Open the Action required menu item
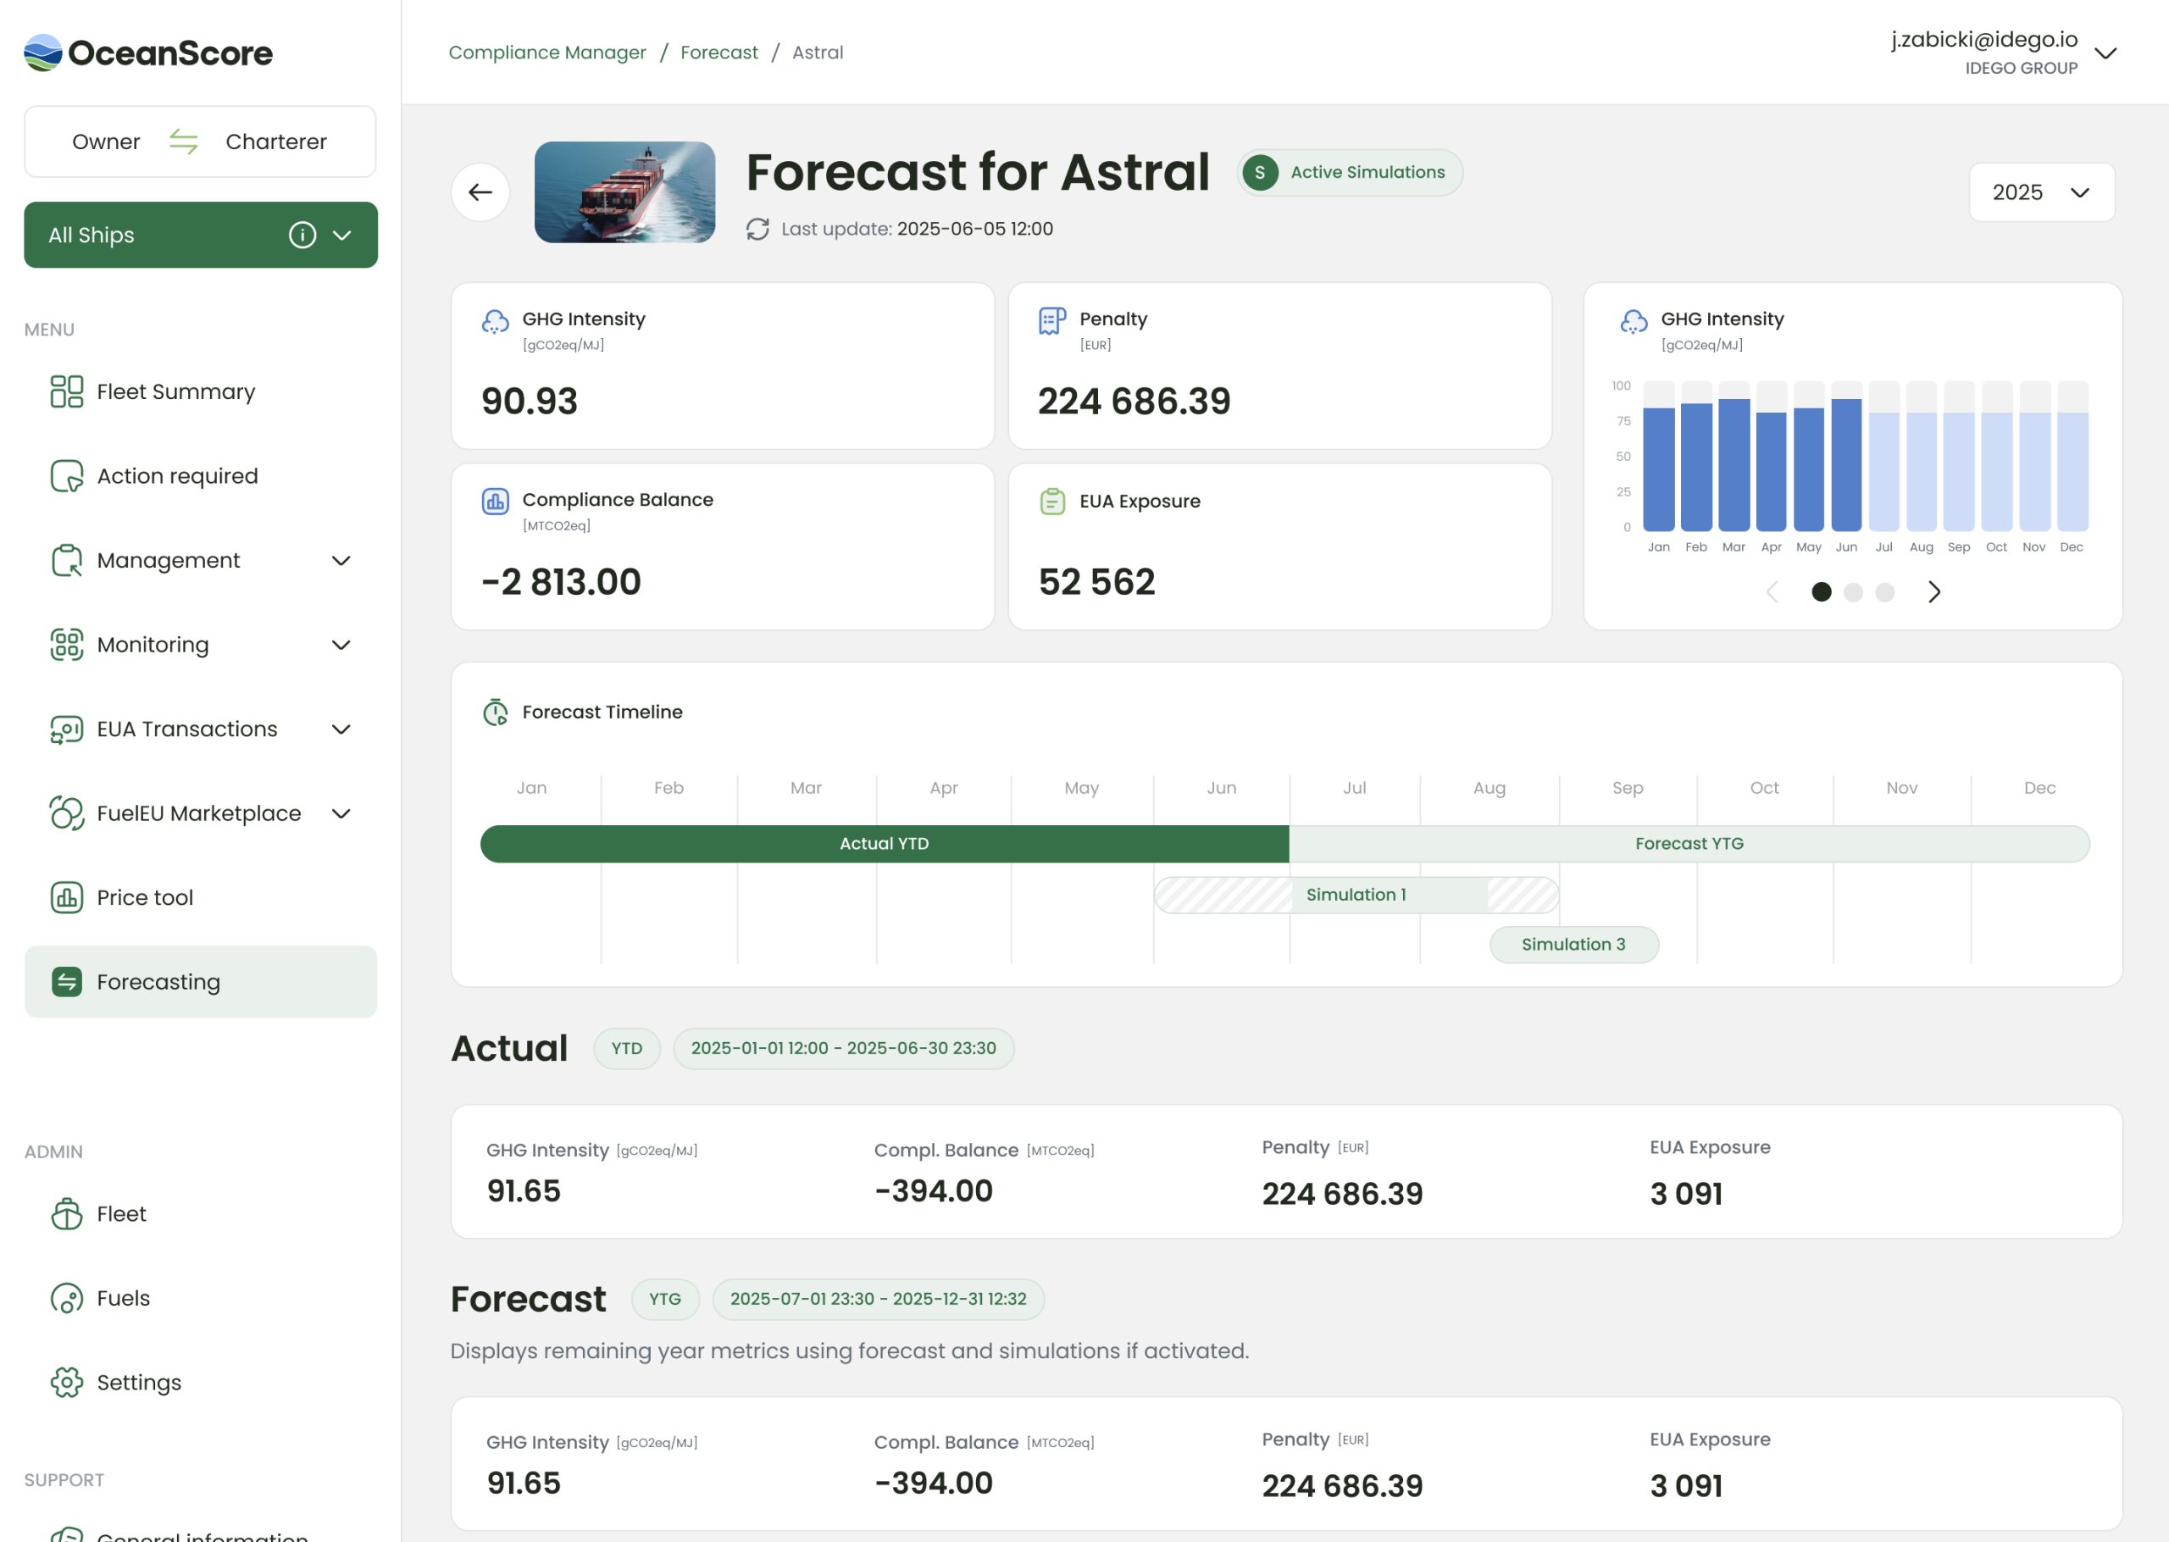 tap(178, 475)
